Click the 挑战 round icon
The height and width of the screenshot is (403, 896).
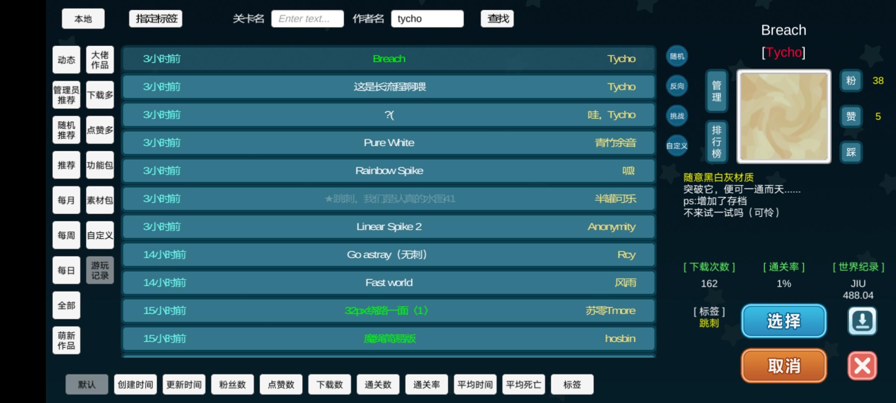coord(677,116)
